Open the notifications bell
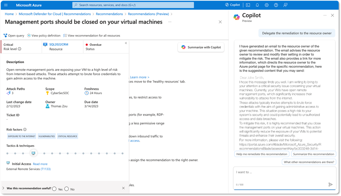341x196 pixels. (x=257, y=5)
